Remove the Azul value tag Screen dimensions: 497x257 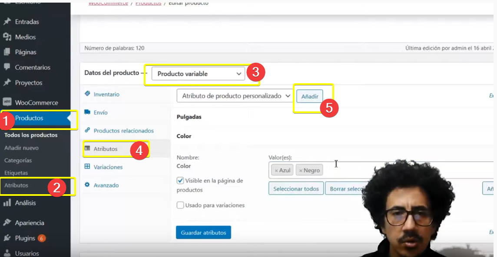tap(276, 170)
